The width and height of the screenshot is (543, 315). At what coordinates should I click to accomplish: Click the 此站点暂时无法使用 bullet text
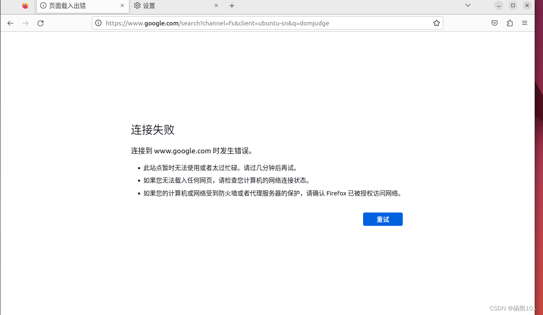(x=220, y=168)
